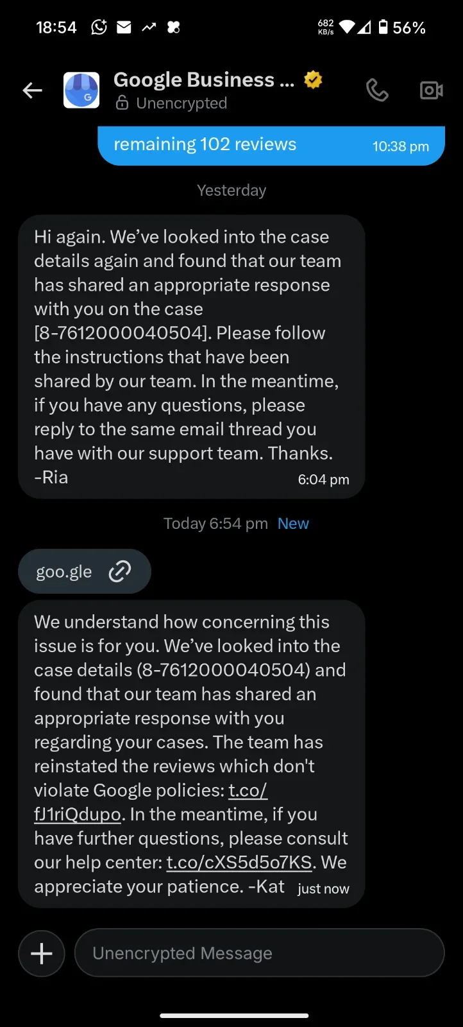Tap the battery status icon

point(383,27)
